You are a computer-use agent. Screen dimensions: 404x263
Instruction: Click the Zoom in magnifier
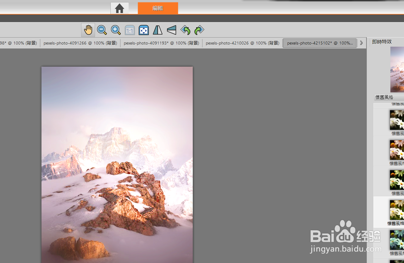[116, 30]
